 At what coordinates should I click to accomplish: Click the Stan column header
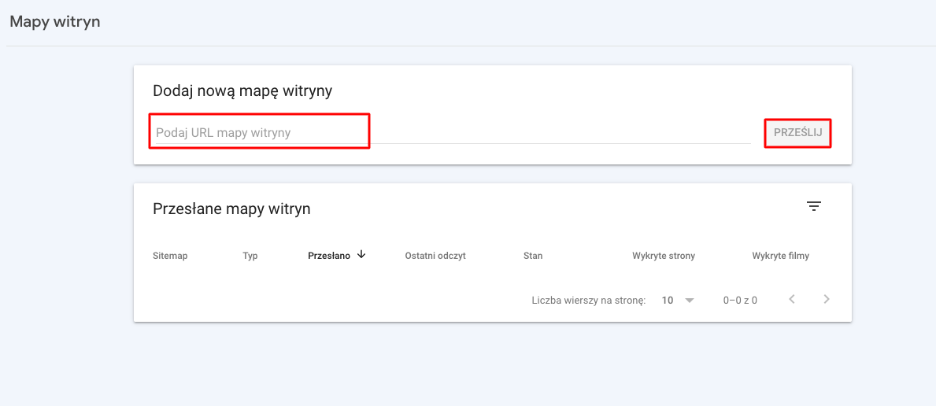pos(533,256)
